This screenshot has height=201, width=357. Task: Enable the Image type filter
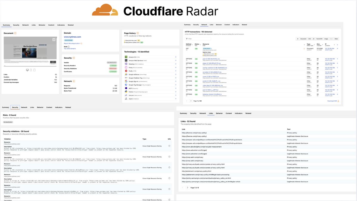point(326,39)
